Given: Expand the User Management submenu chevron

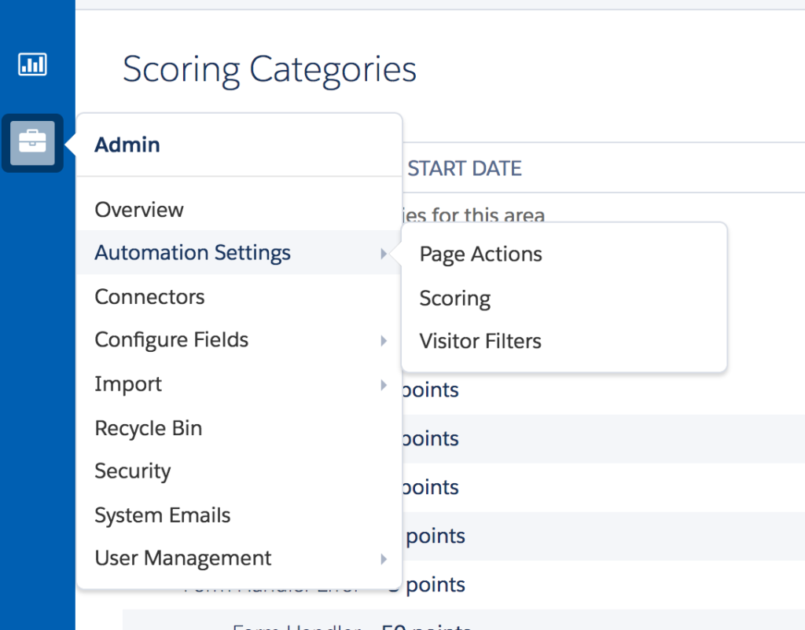Looking at the screenshot, I should [x=384, y=559].
